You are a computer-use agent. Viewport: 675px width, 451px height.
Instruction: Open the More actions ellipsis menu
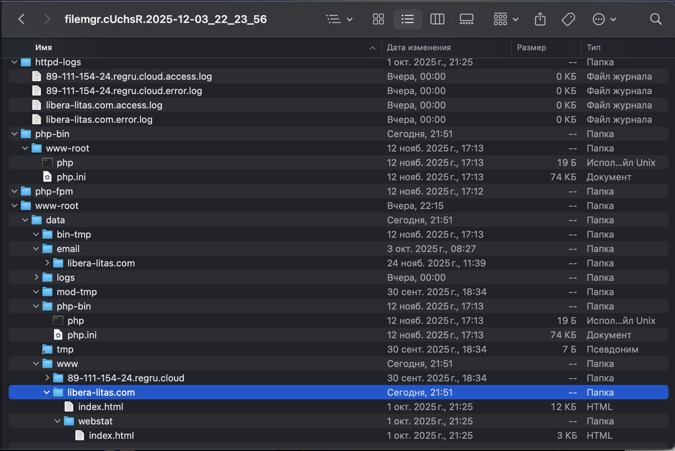pos(604,19)
